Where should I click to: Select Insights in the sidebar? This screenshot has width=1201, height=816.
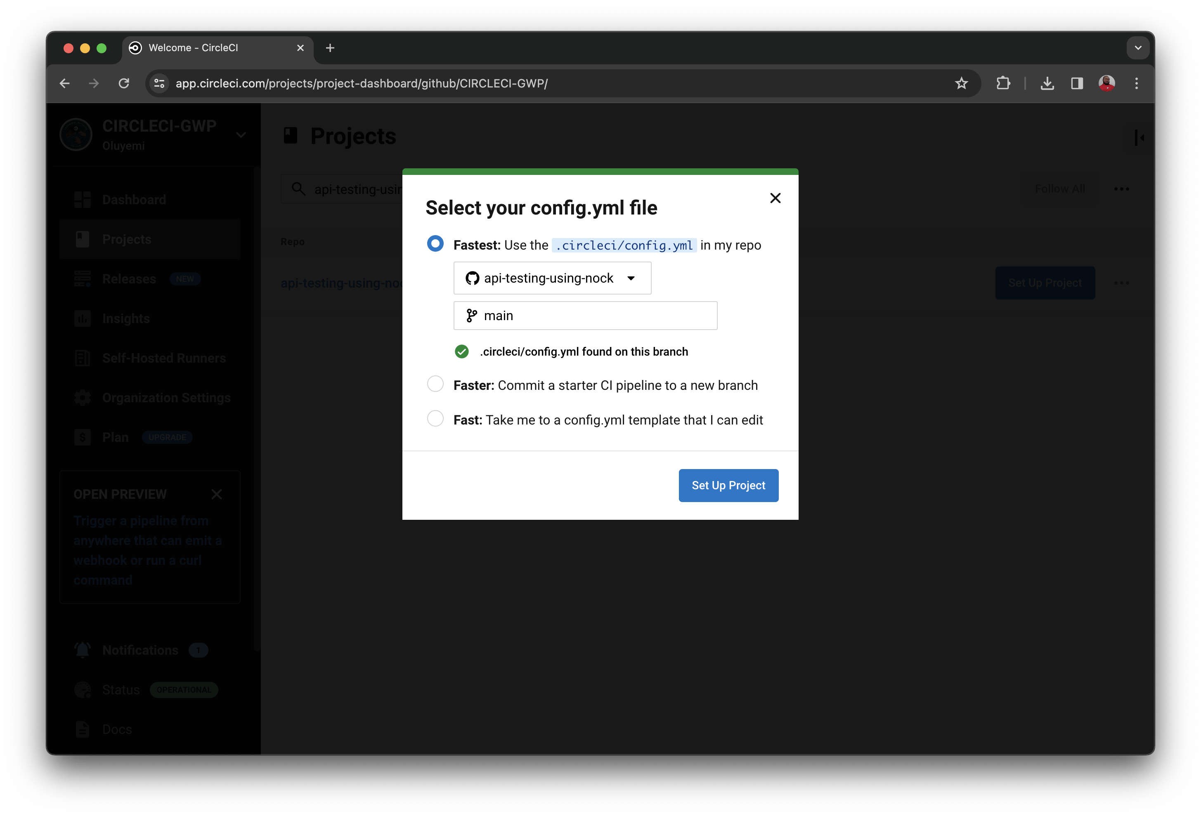(x=125, y=318)
